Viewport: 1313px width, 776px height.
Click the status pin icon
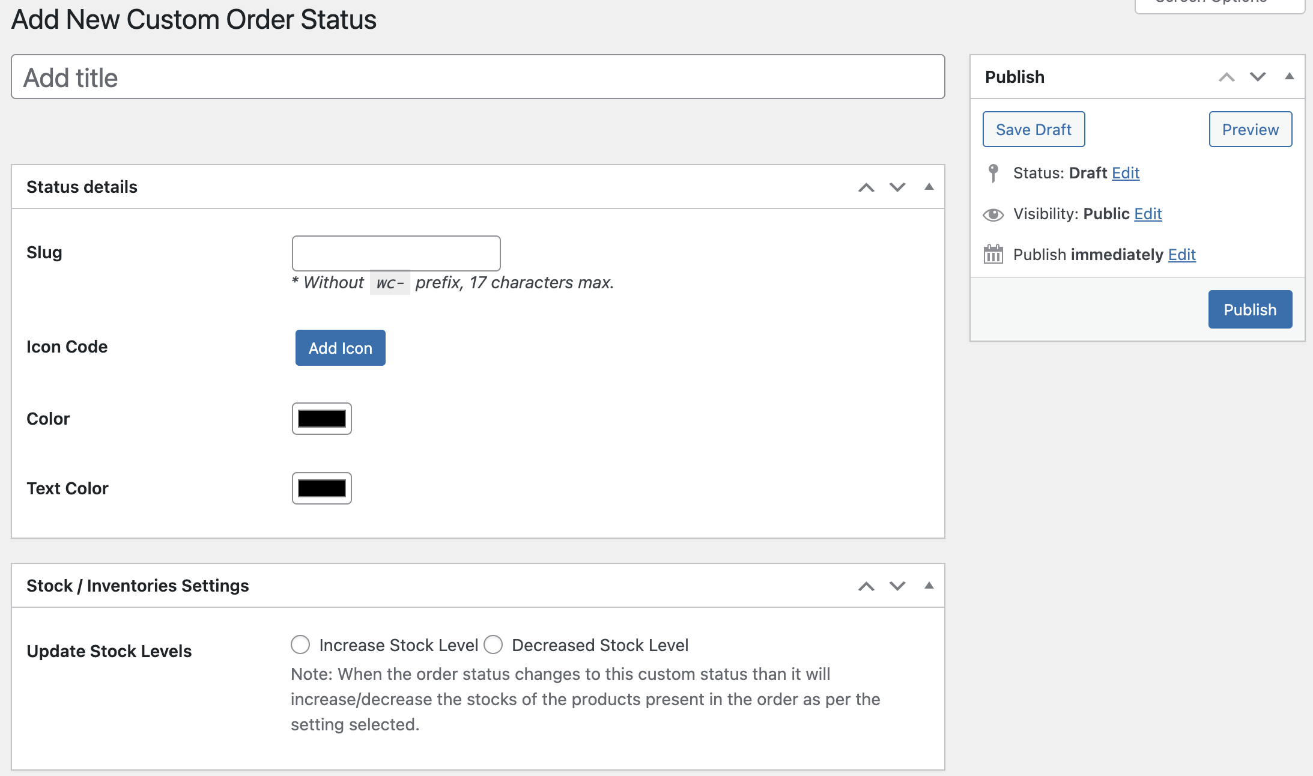tap(993, 173)
